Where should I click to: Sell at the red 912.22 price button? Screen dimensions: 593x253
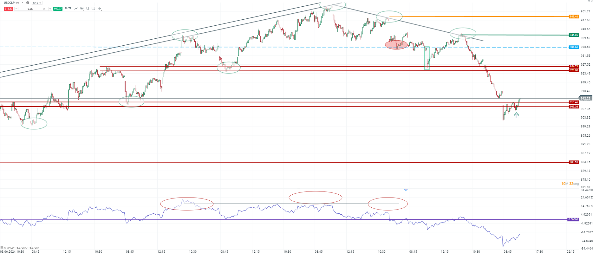[9, 9]
